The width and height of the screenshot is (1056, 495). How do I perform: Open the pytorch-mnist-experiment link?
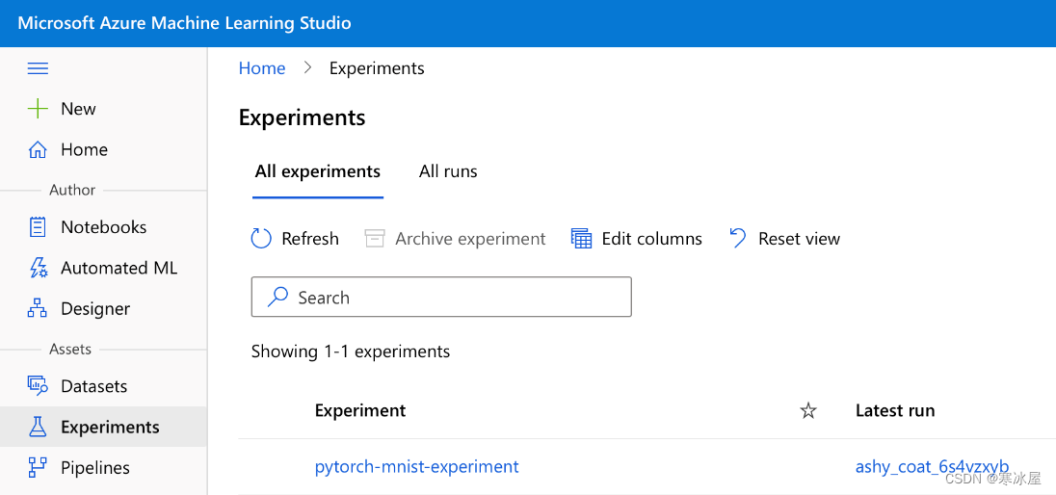pos(416,467)
